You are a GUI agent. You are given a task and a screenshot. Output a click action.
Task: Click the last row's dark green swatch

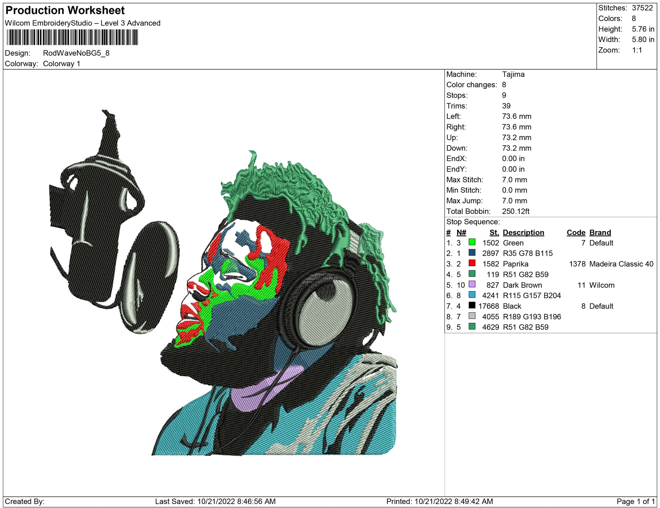472,326
